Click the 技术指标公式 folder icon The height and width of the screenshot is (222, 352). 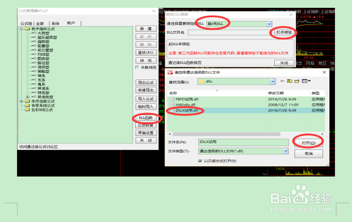28,28
